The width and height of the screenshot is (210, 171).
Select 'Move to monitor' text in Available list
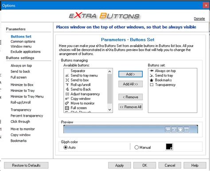82,103
